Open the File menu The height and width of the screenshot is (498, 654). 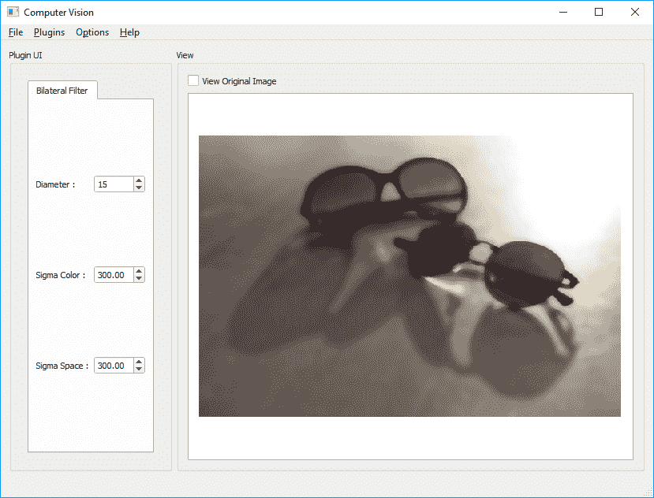coord(16,32)
